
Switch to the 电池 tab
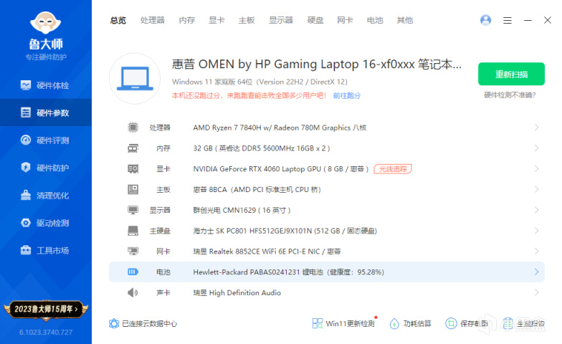click(x=375, y=20)
